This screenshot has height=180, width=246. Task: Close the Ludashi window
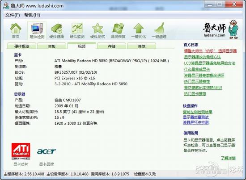tap(234, 4)
